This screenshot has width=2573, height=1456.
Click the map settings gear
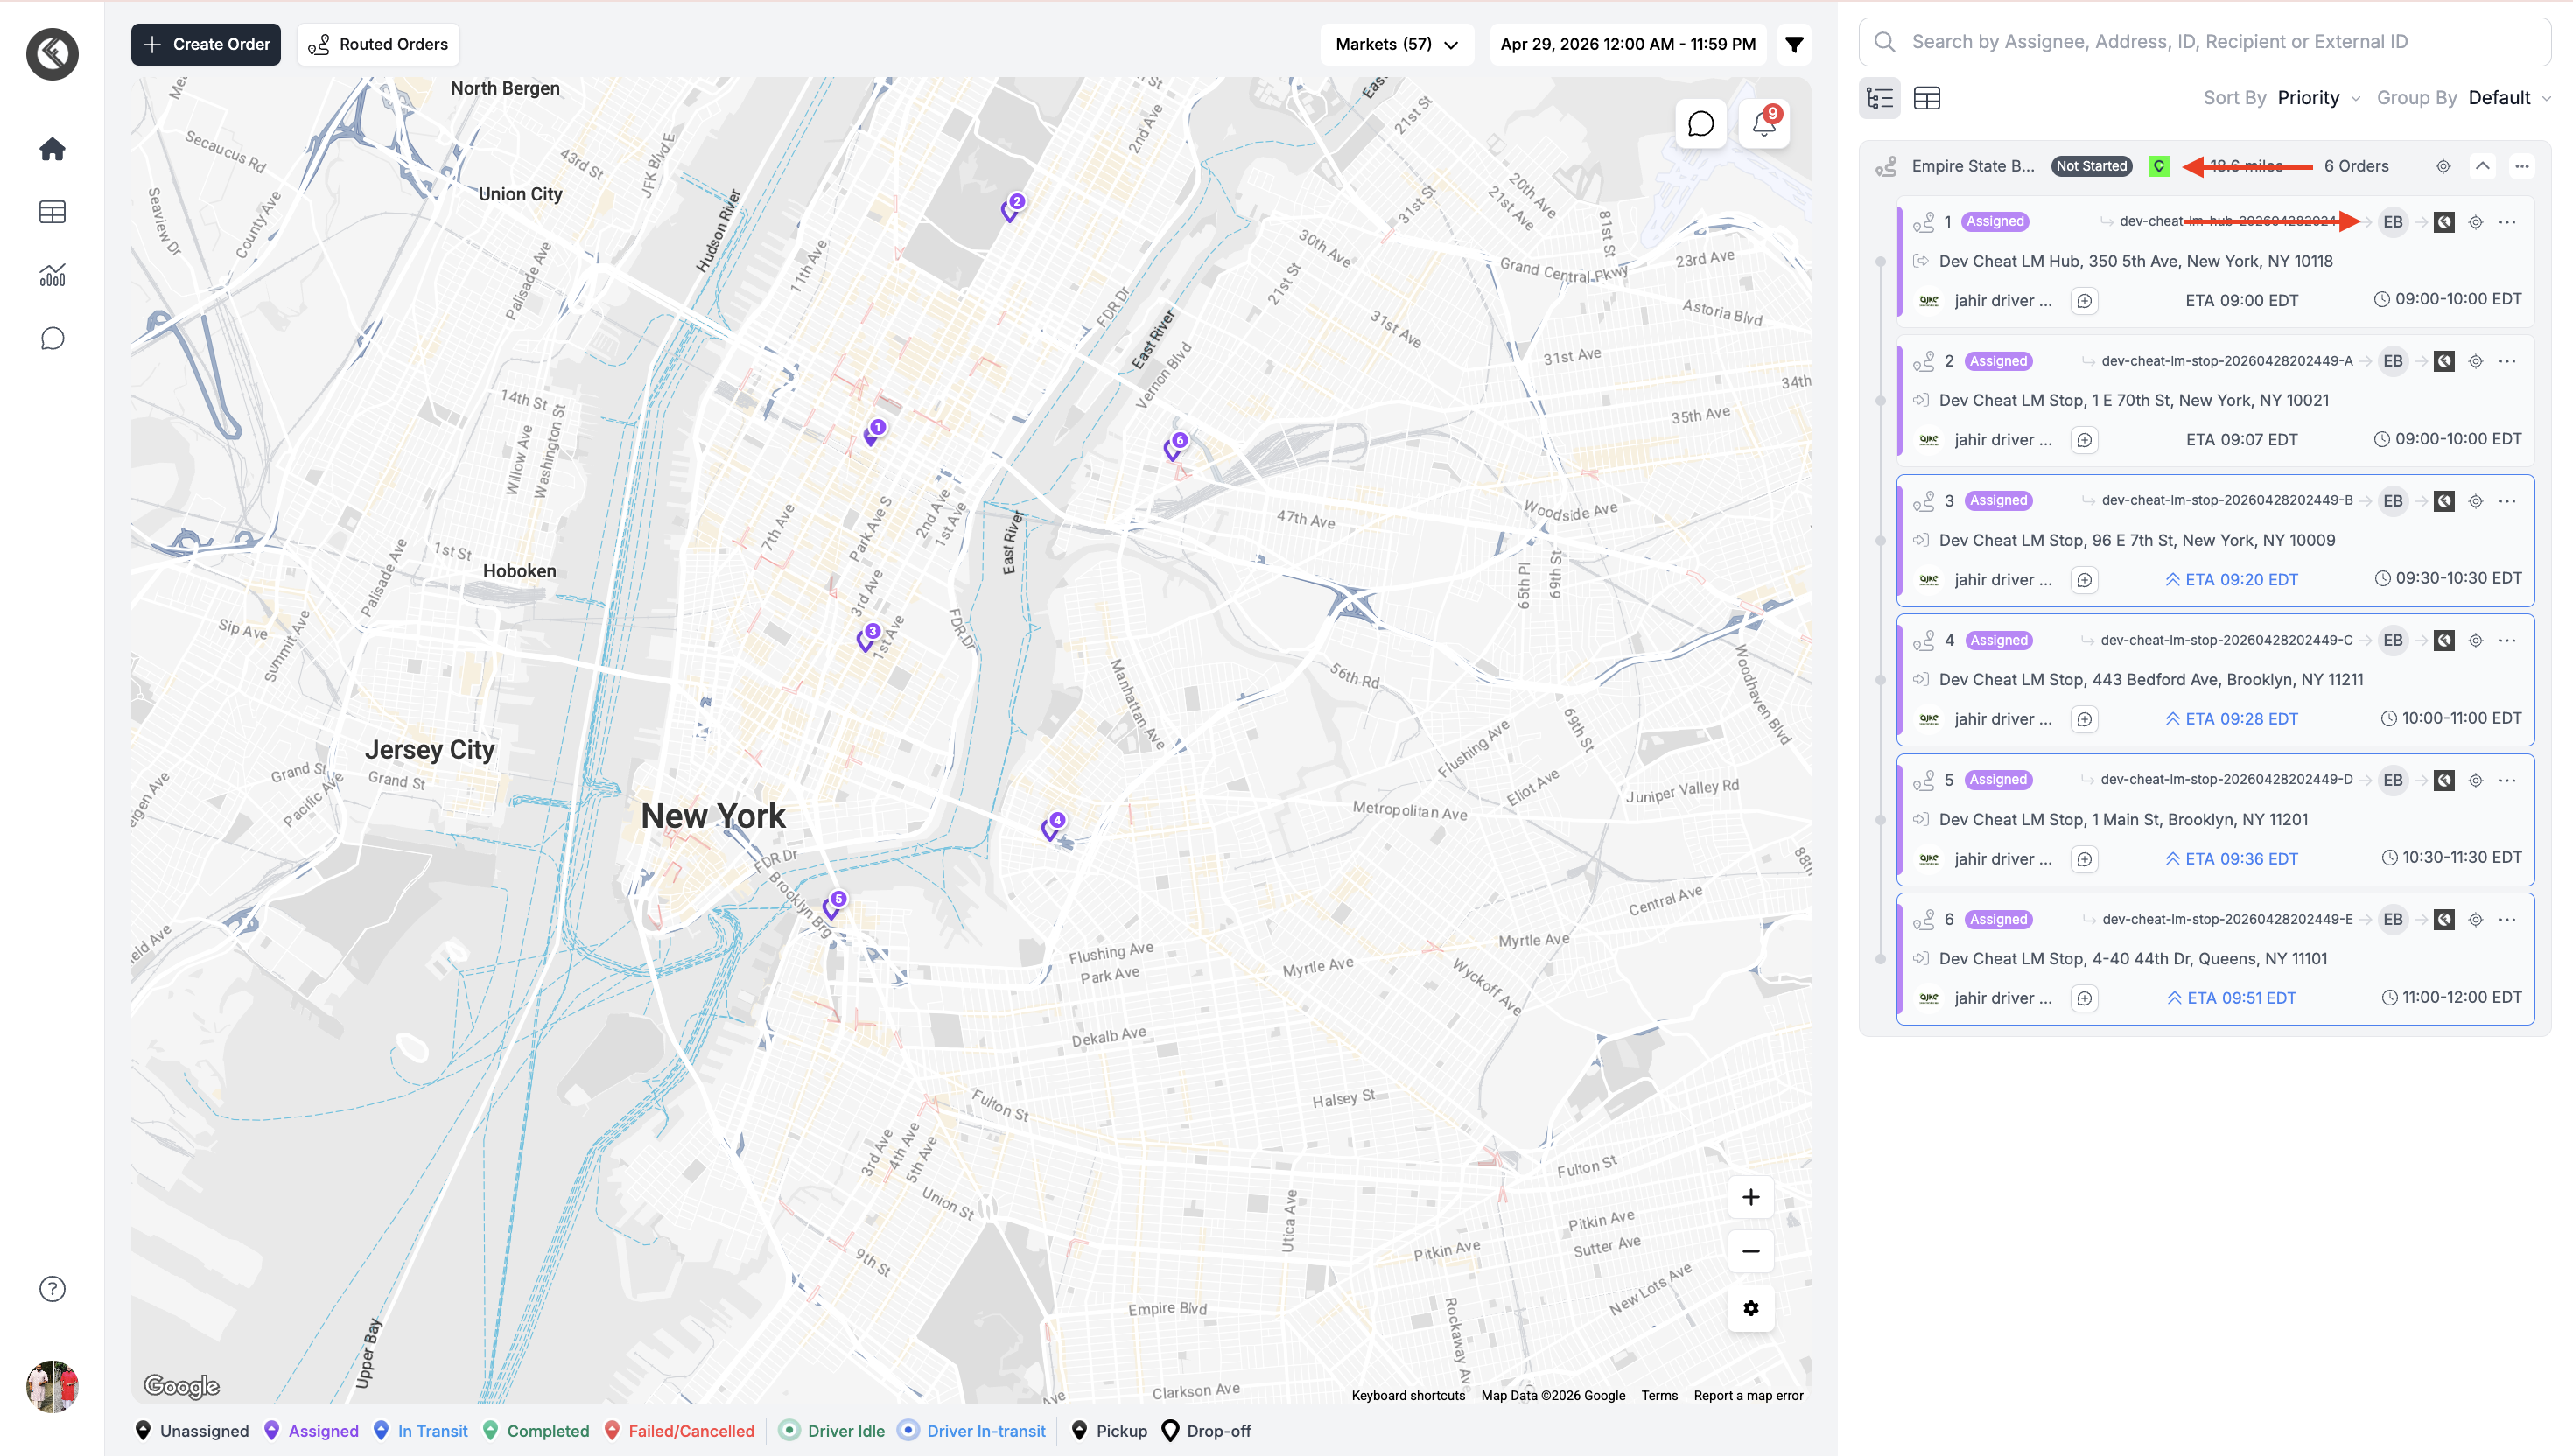[1750, 1308]
